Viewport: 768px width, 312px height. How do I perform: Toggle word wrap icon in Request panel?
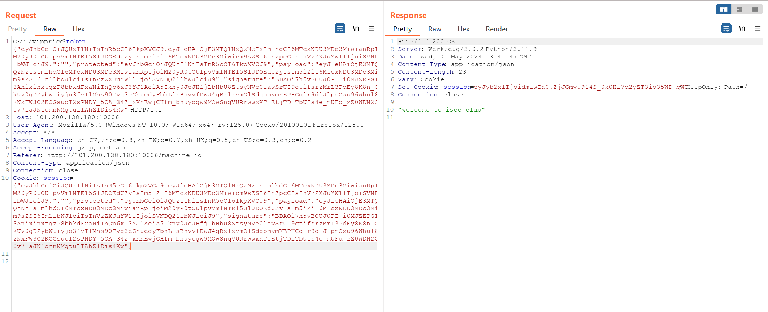pos(340,29)
